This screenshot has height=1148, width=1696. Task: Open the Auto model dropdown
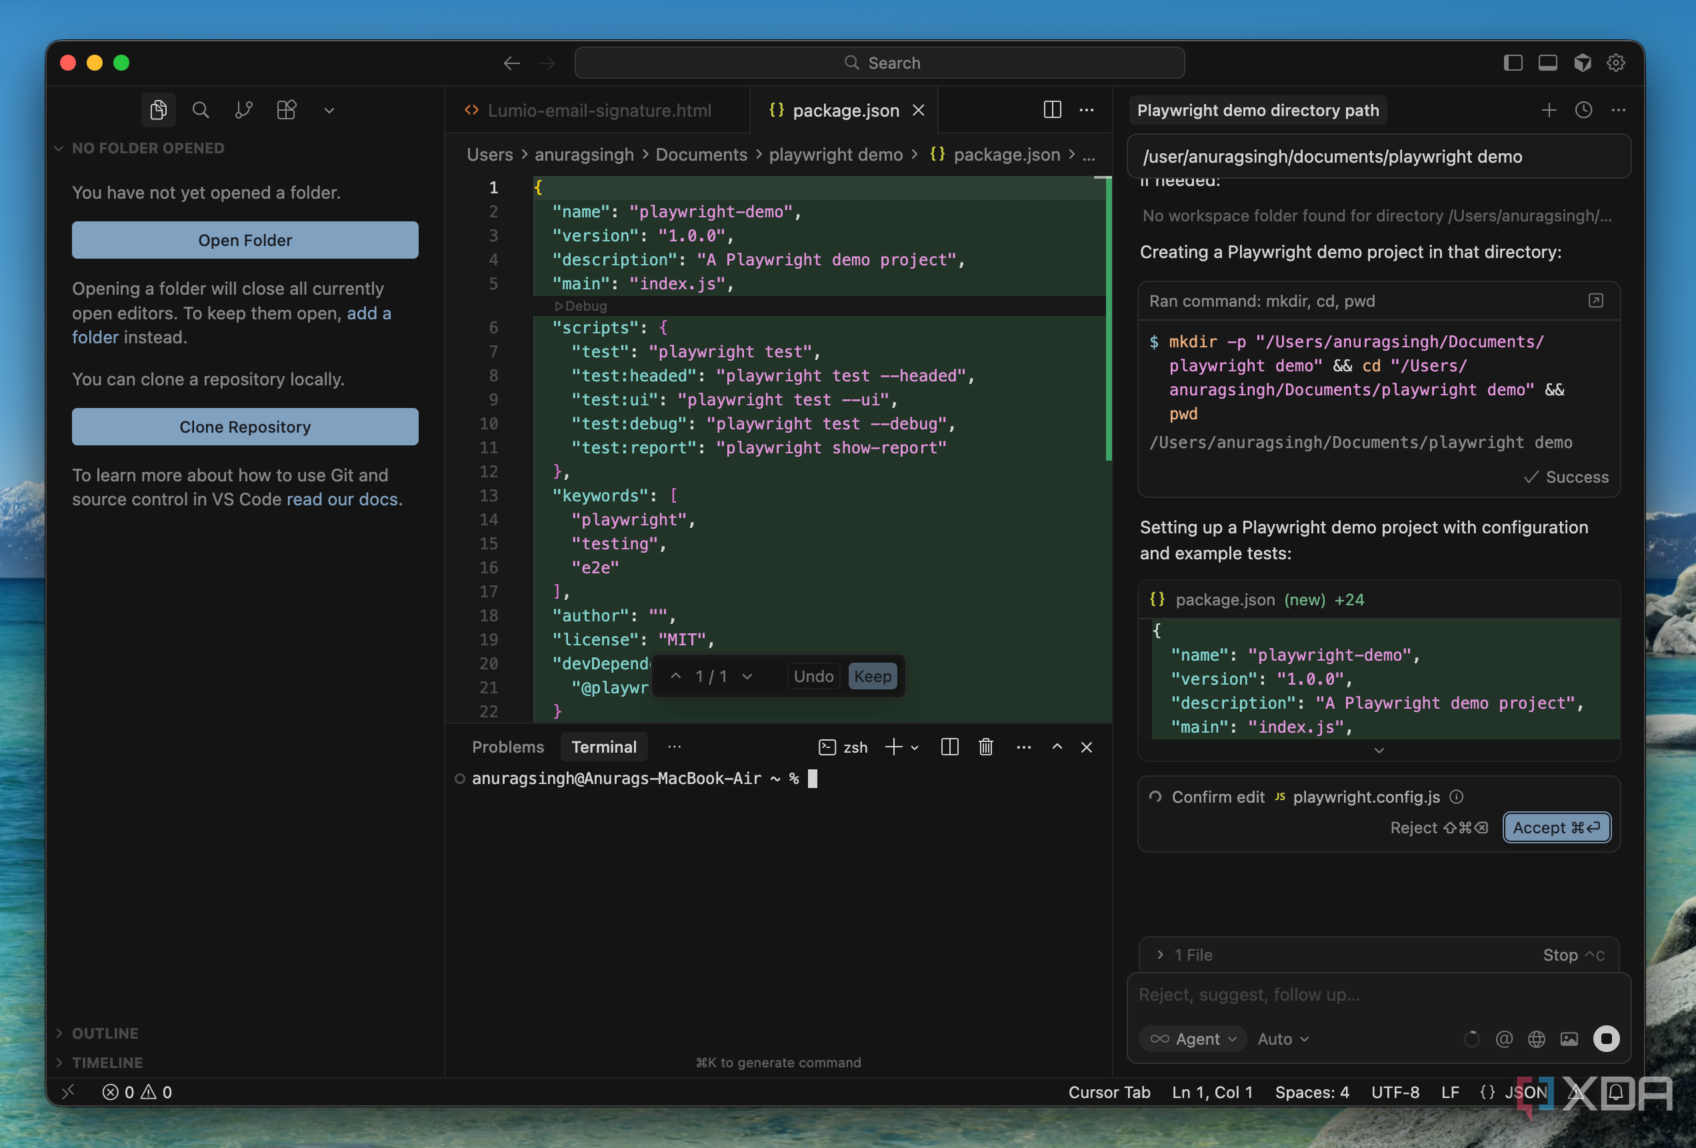[x=1282, y=1039]
